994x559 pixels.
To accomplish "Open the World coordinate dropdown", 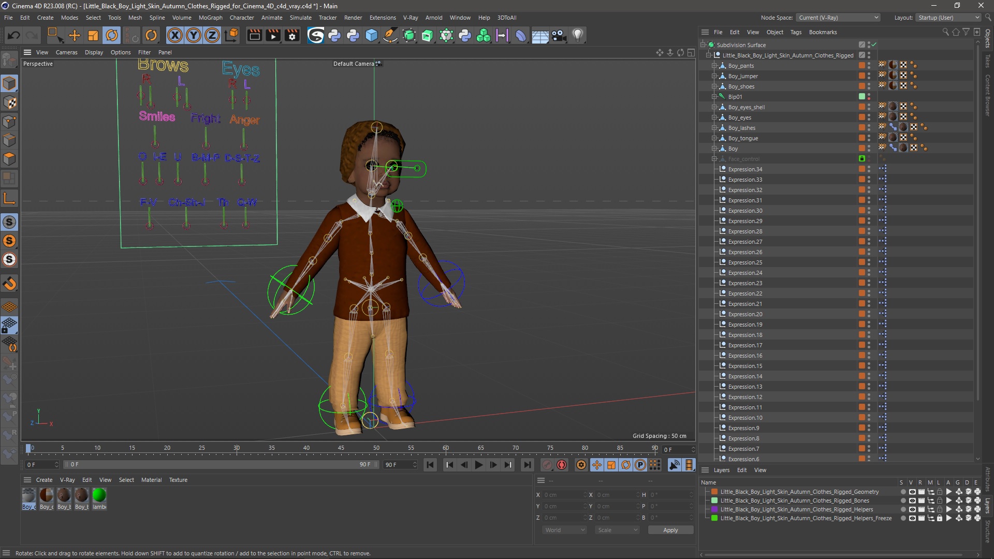I will point(564,530).
